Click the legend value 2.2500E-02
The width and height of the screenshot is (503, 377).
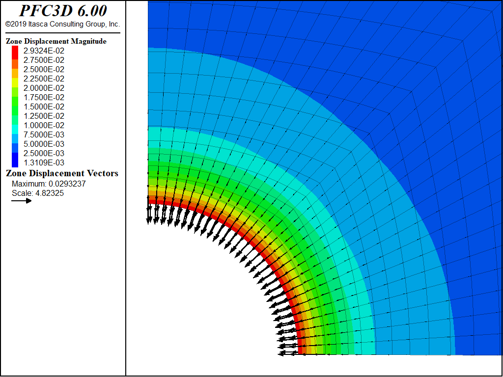[44, 79]
